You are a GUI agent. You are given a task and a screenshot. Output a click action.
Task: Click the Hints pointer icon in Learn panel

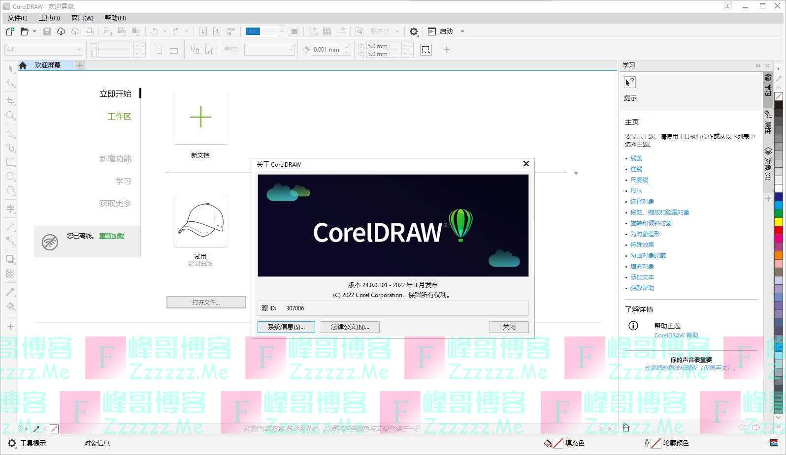coord(630,82)
